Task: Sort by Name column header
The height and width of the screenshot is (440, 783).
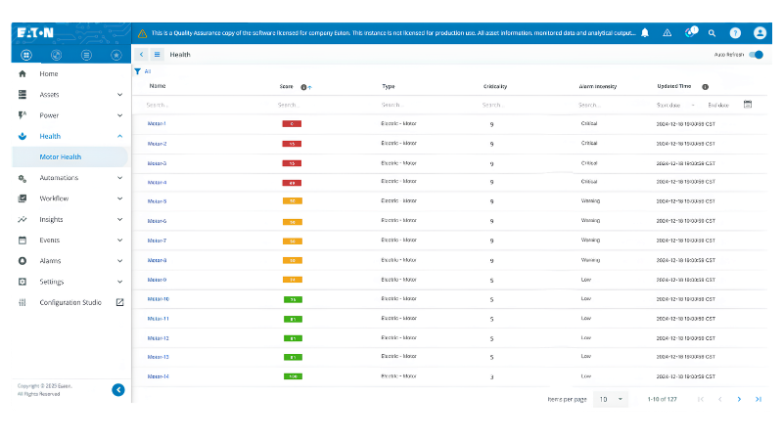Action: tap(158, 86)
